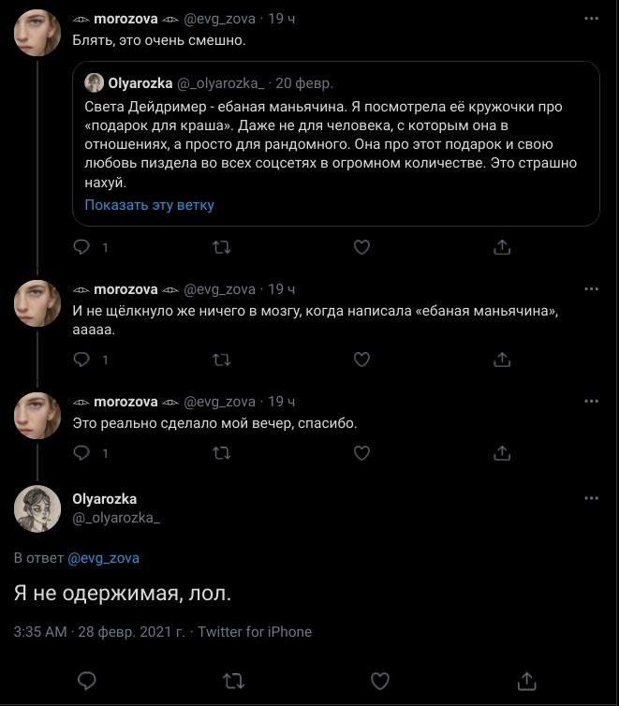
Task: Like the first tweet with quoted post
Action: pos(361,248)
